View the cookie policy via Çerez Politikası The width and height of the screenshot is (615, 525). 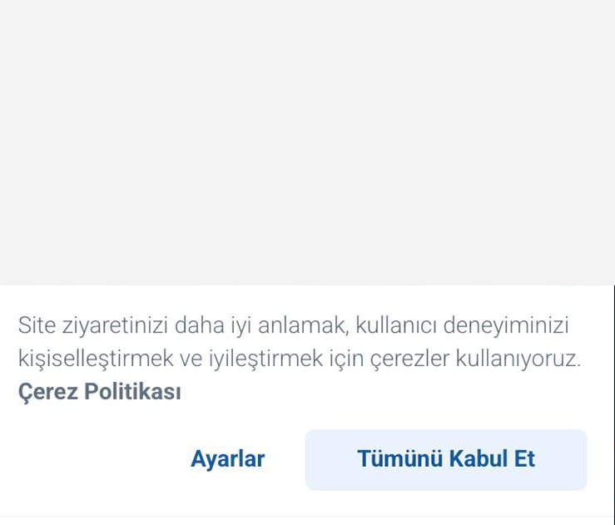(x=99, y=392)
